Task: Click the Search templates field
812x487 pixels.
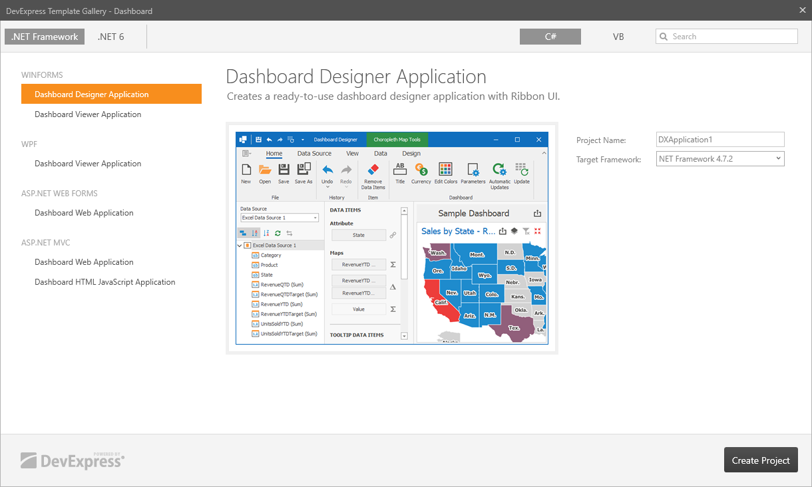Action: click(727, 37)
